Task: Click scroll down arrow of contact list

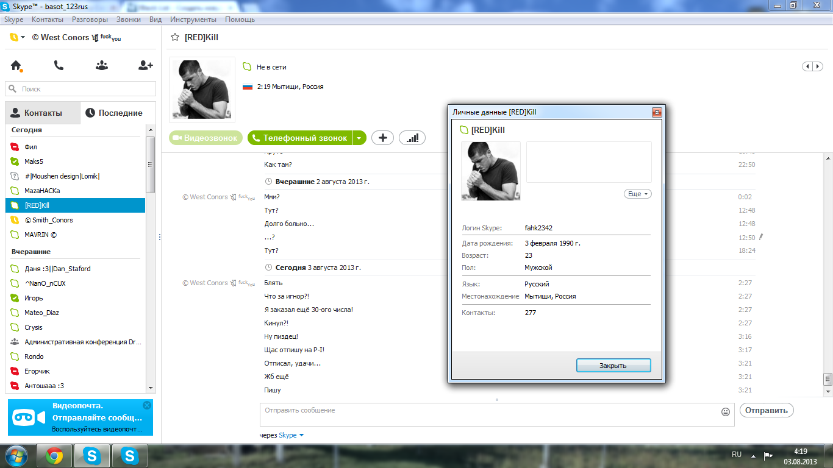Action: coord(151,387)
